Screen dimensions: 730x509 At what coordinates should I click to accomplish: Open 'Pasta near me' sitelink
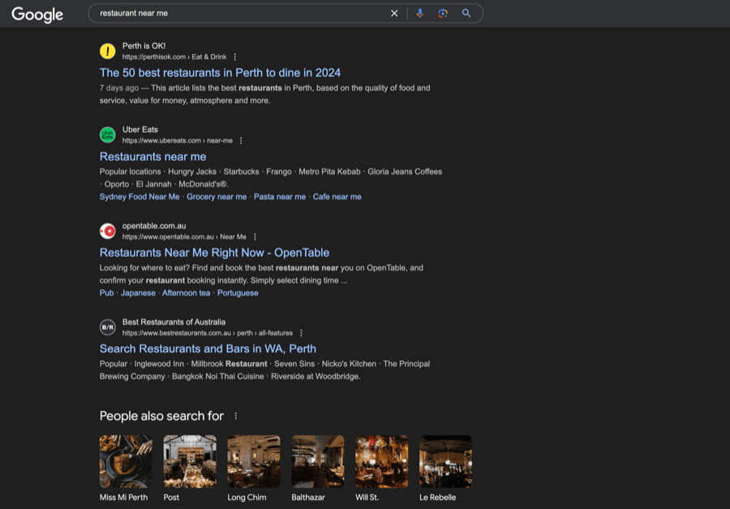pyautogui.click(x=280, y=197)
